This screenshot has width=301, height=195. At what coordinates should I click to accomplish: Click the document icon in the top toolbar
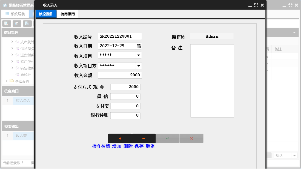click(27, 23)
